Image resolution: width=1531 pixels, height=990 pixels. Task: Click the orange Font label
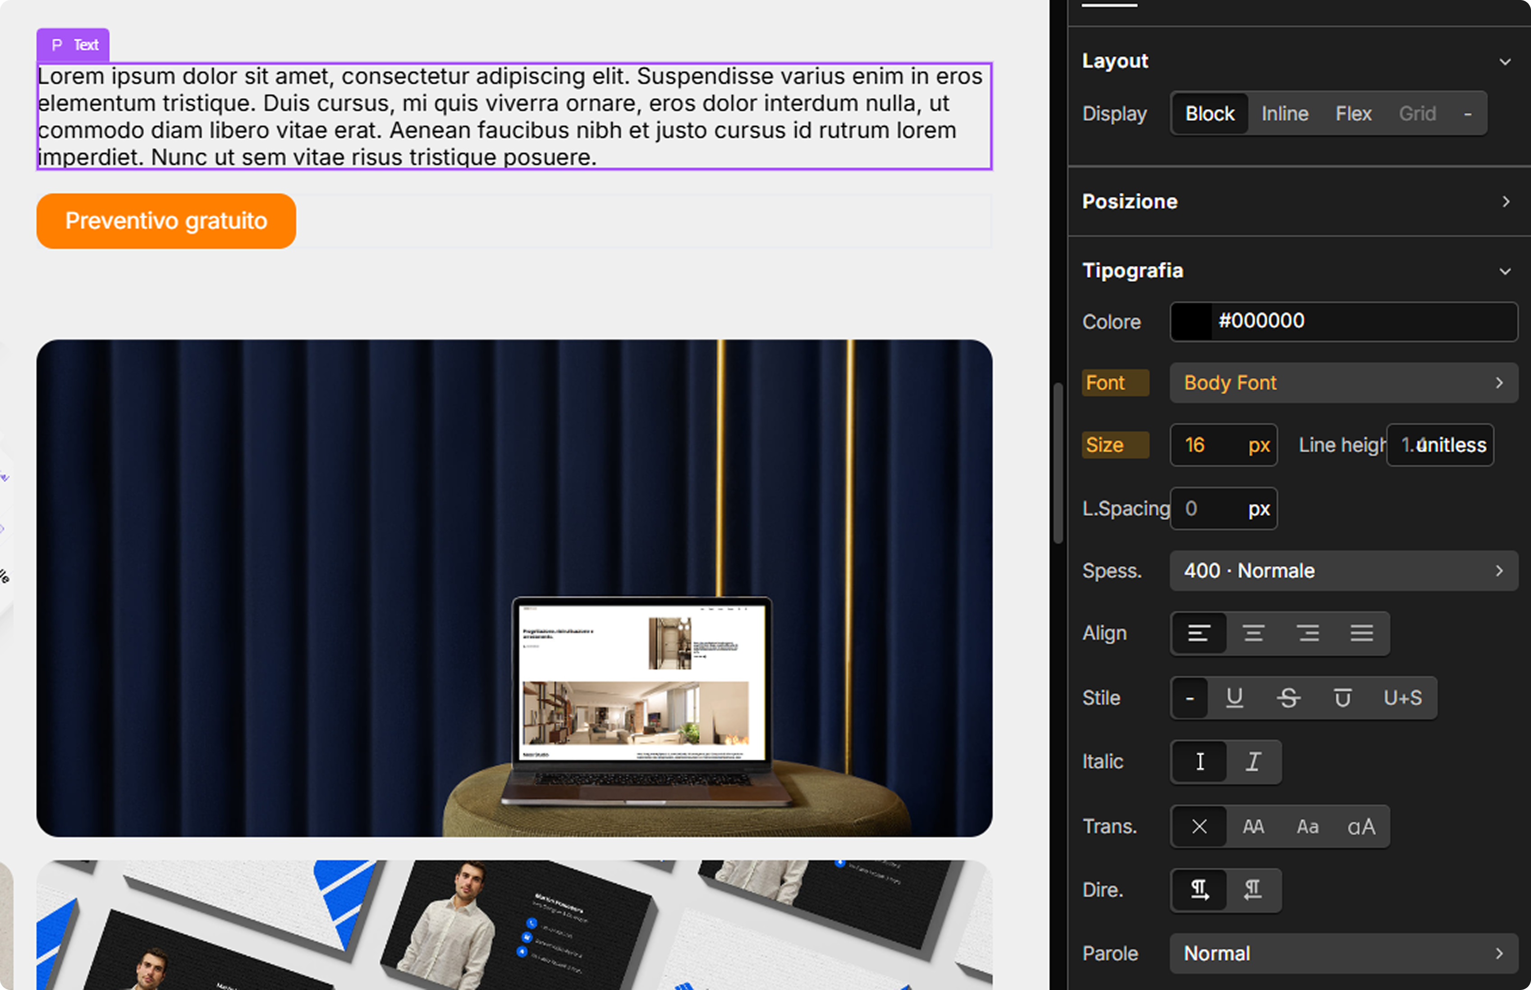pos(1115,383)
